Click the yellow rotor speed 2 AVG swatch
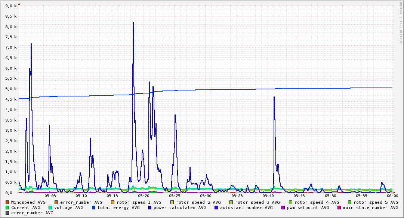The height and width of the screenshot is (218, 404). click(x=172, y=203)
